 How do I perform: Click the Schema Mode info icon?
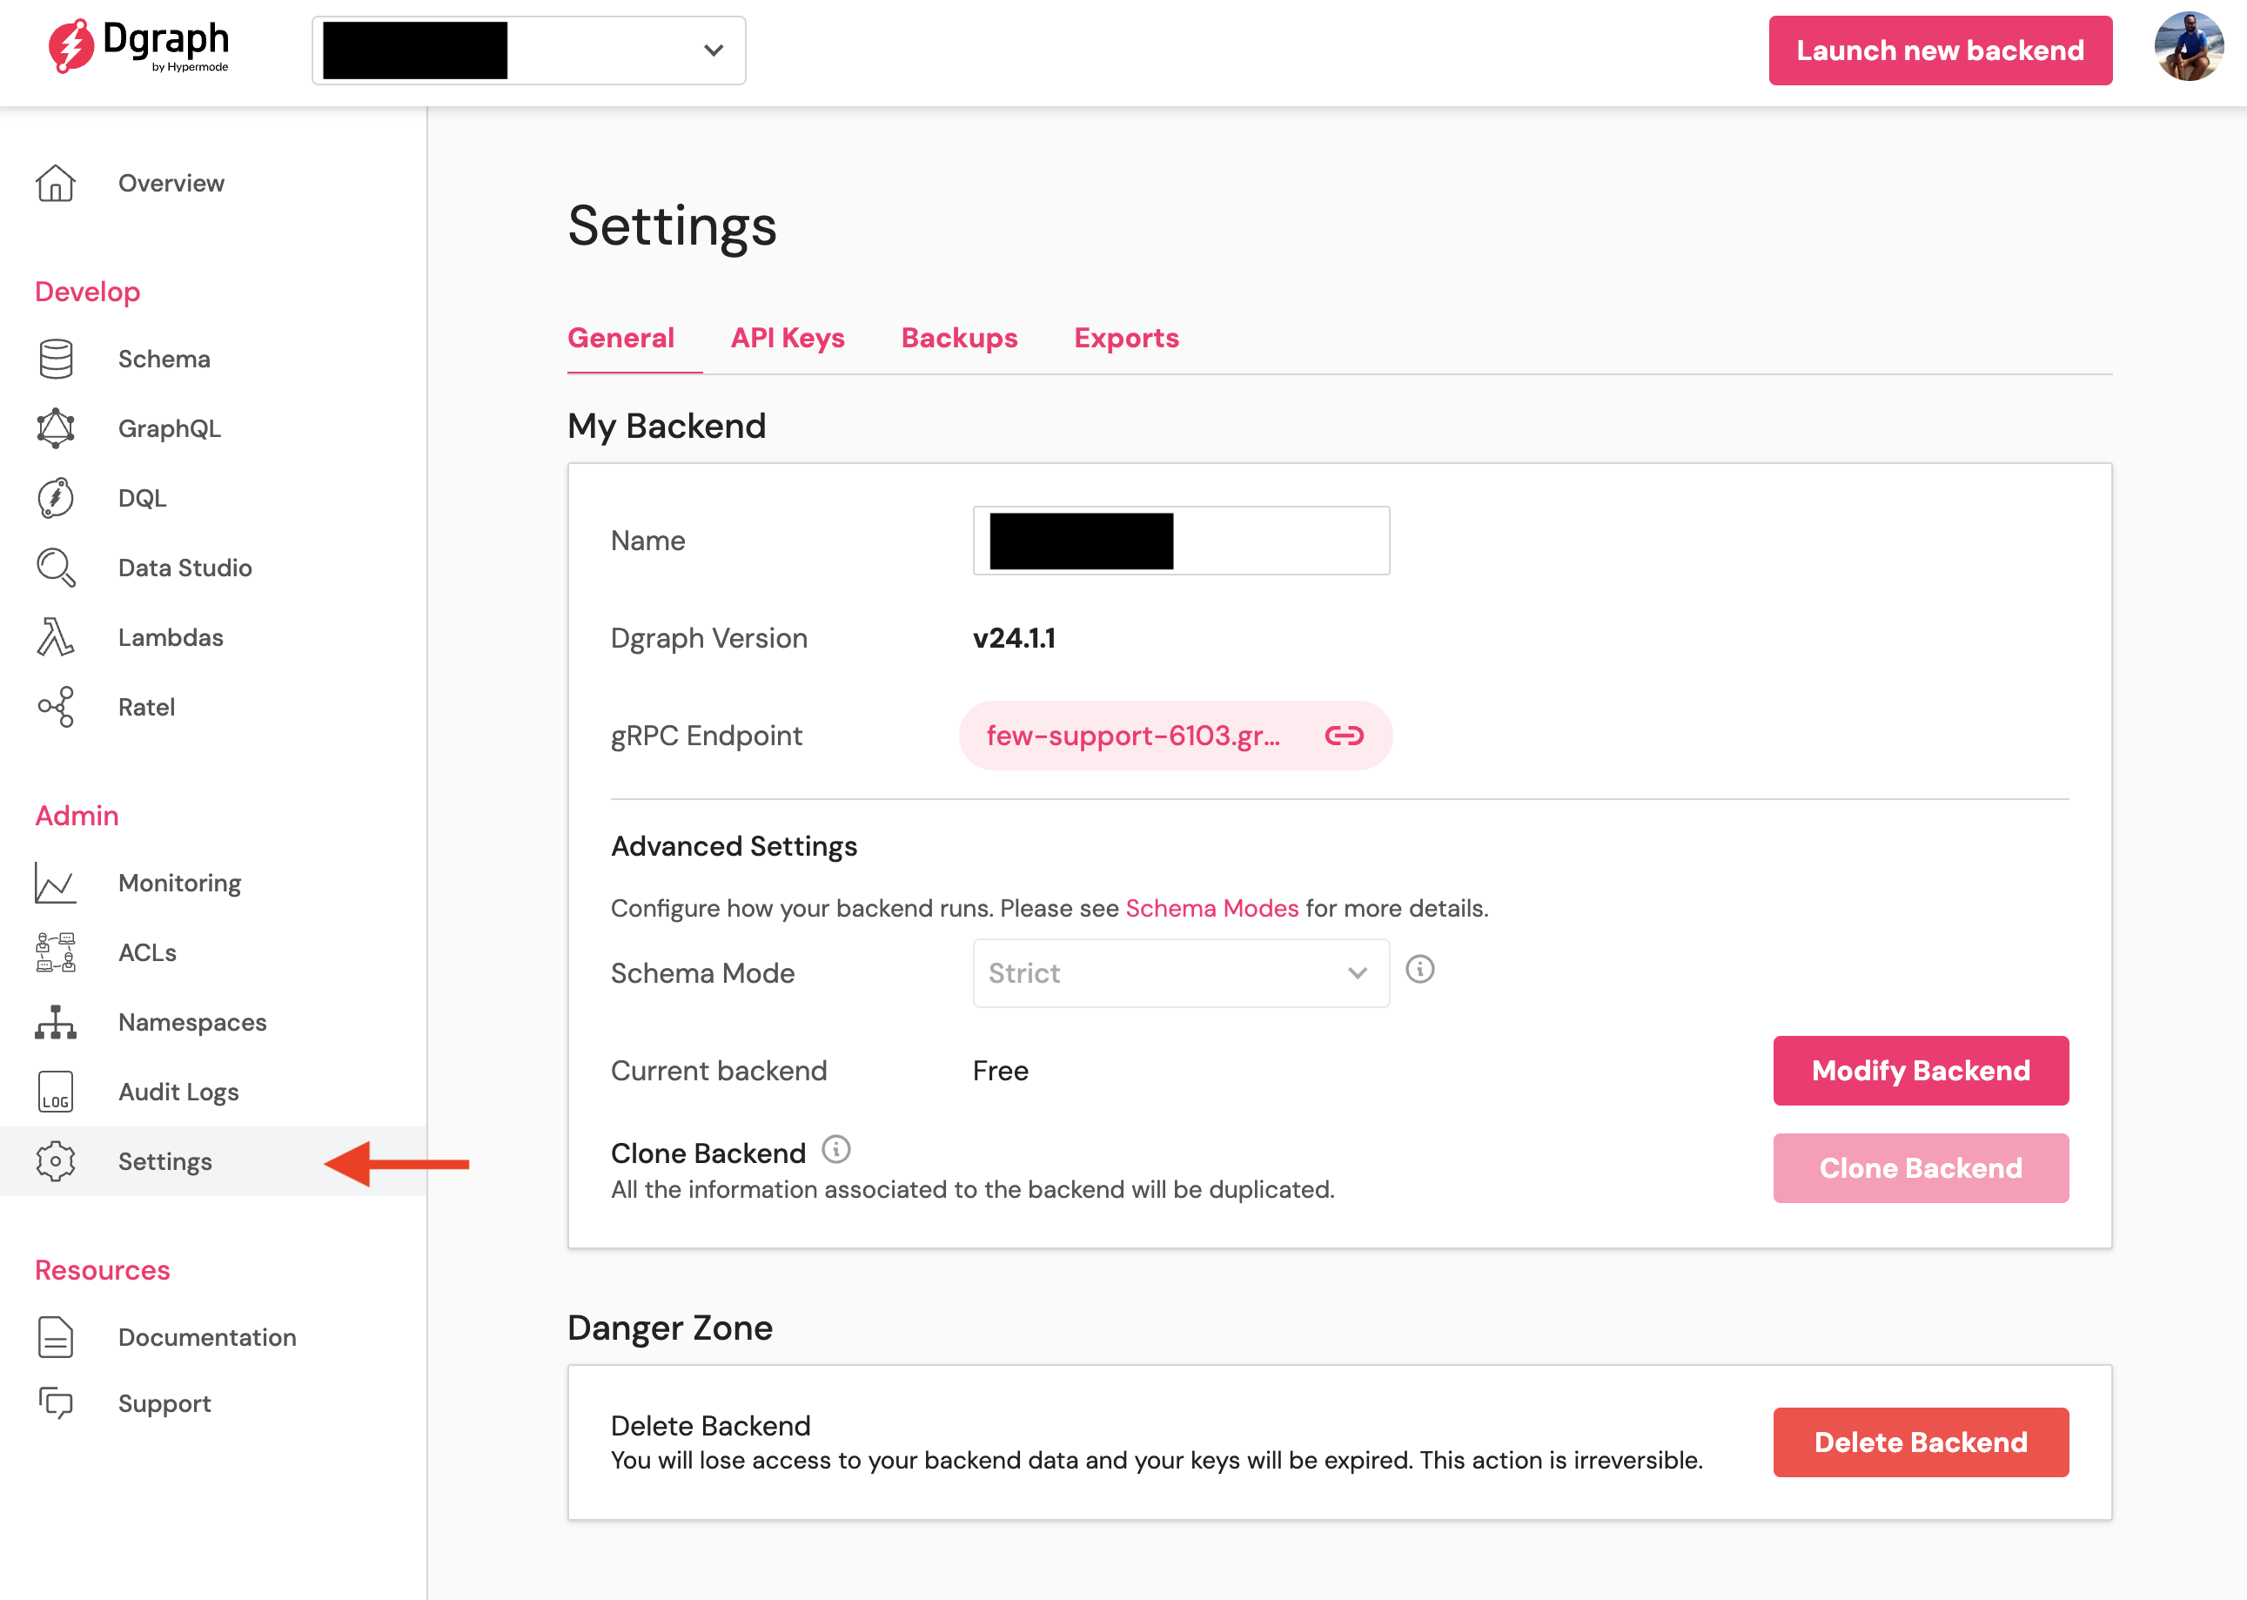1420,970
